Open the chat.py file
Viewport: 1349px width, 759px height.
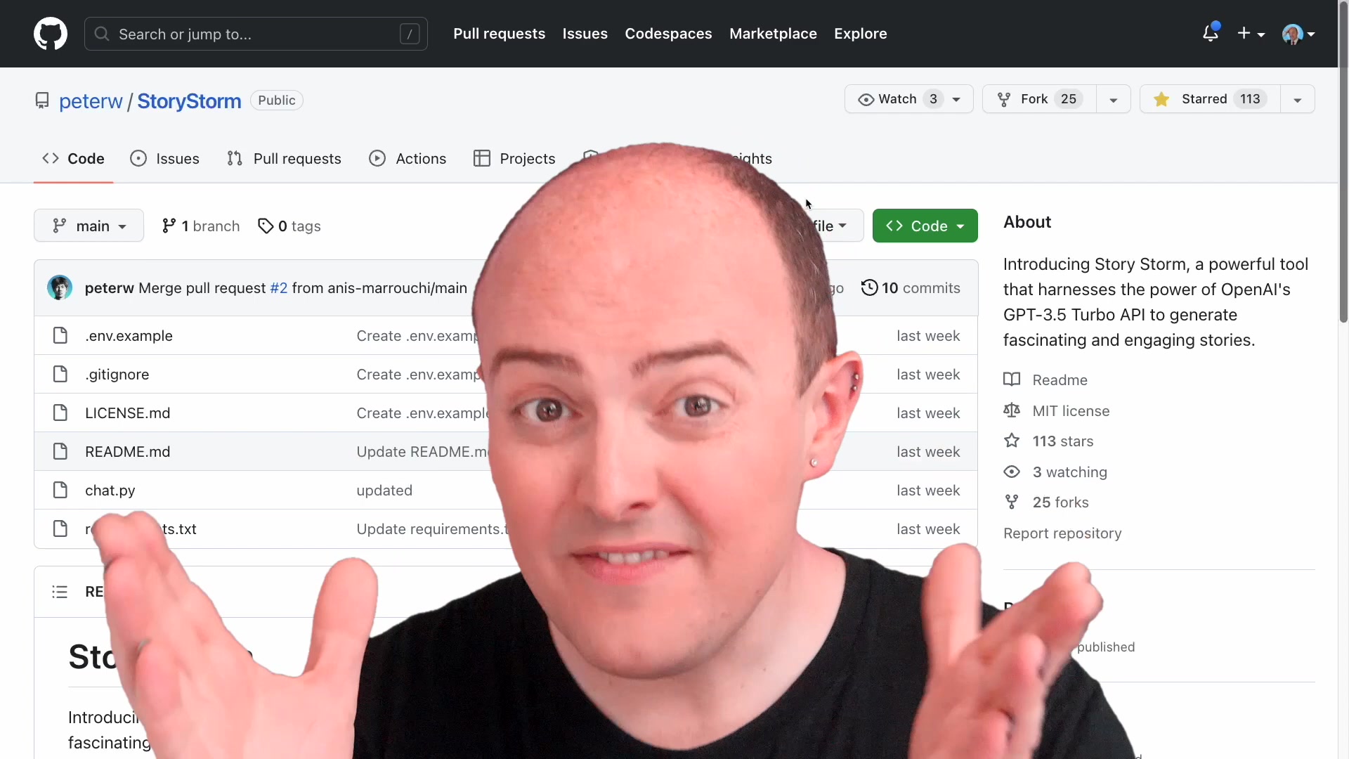pos(110,491)
